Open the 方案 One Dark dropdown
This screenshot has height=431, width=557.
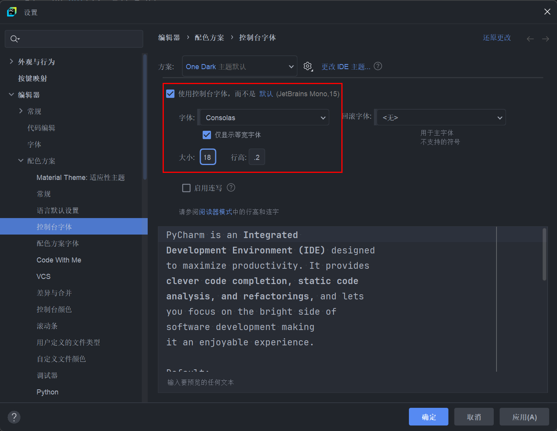tap(240, 66)
